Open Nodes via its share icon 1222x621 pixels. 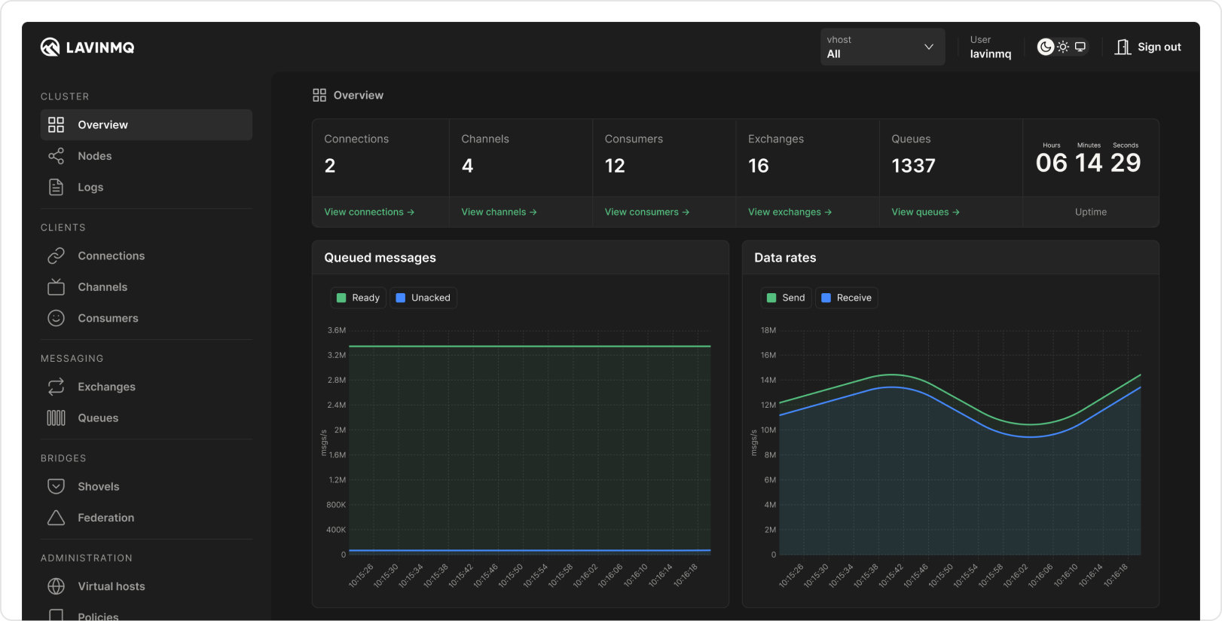[x=56, y=156]
